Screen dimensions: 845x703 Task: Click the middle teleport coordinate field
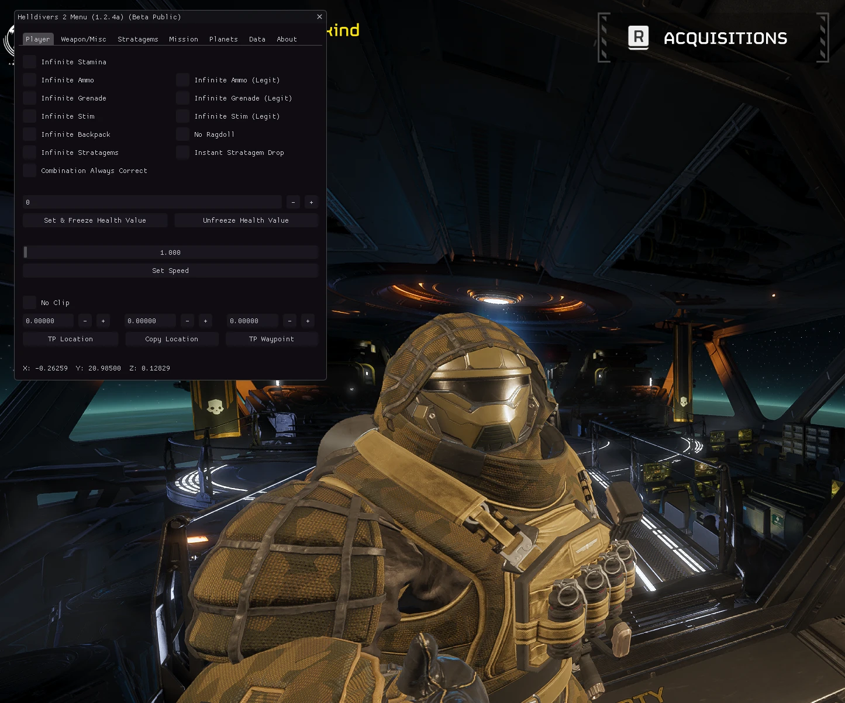(150, 321)
